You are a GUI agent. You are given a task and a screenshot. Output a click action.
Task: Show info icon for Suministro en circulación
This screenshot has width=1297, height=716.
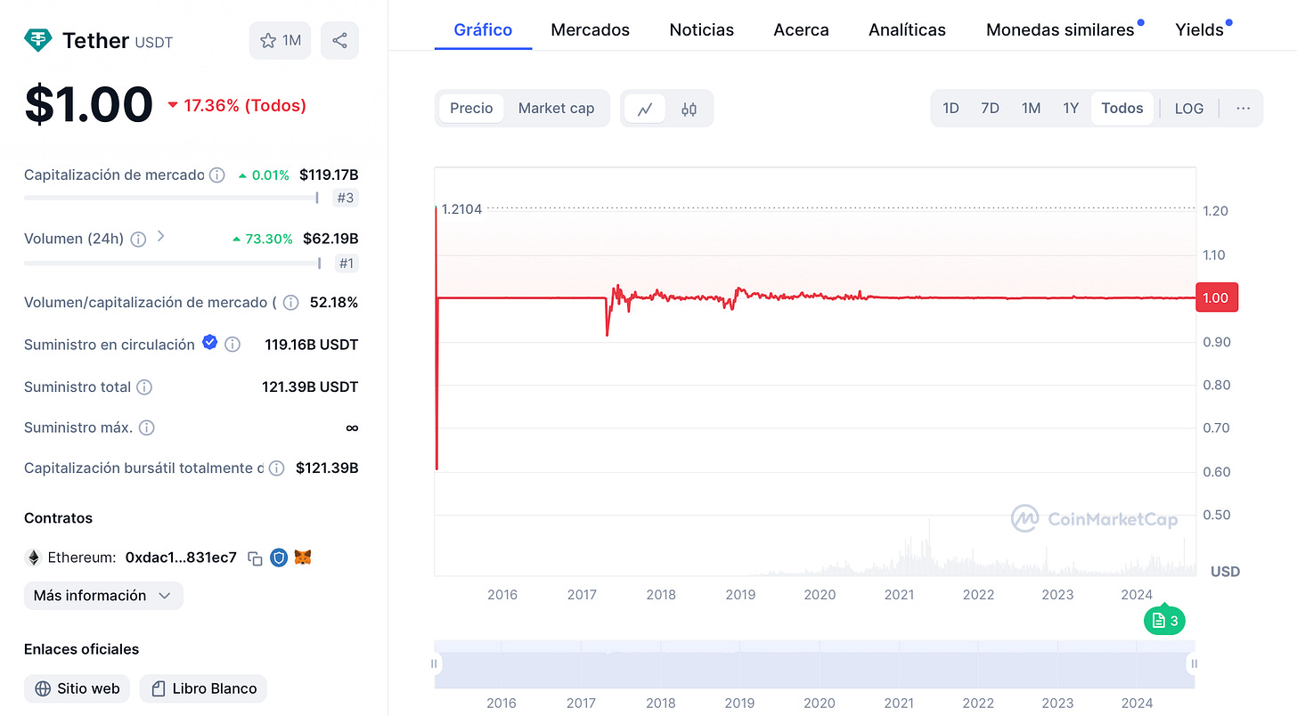[x=232, y=345]
